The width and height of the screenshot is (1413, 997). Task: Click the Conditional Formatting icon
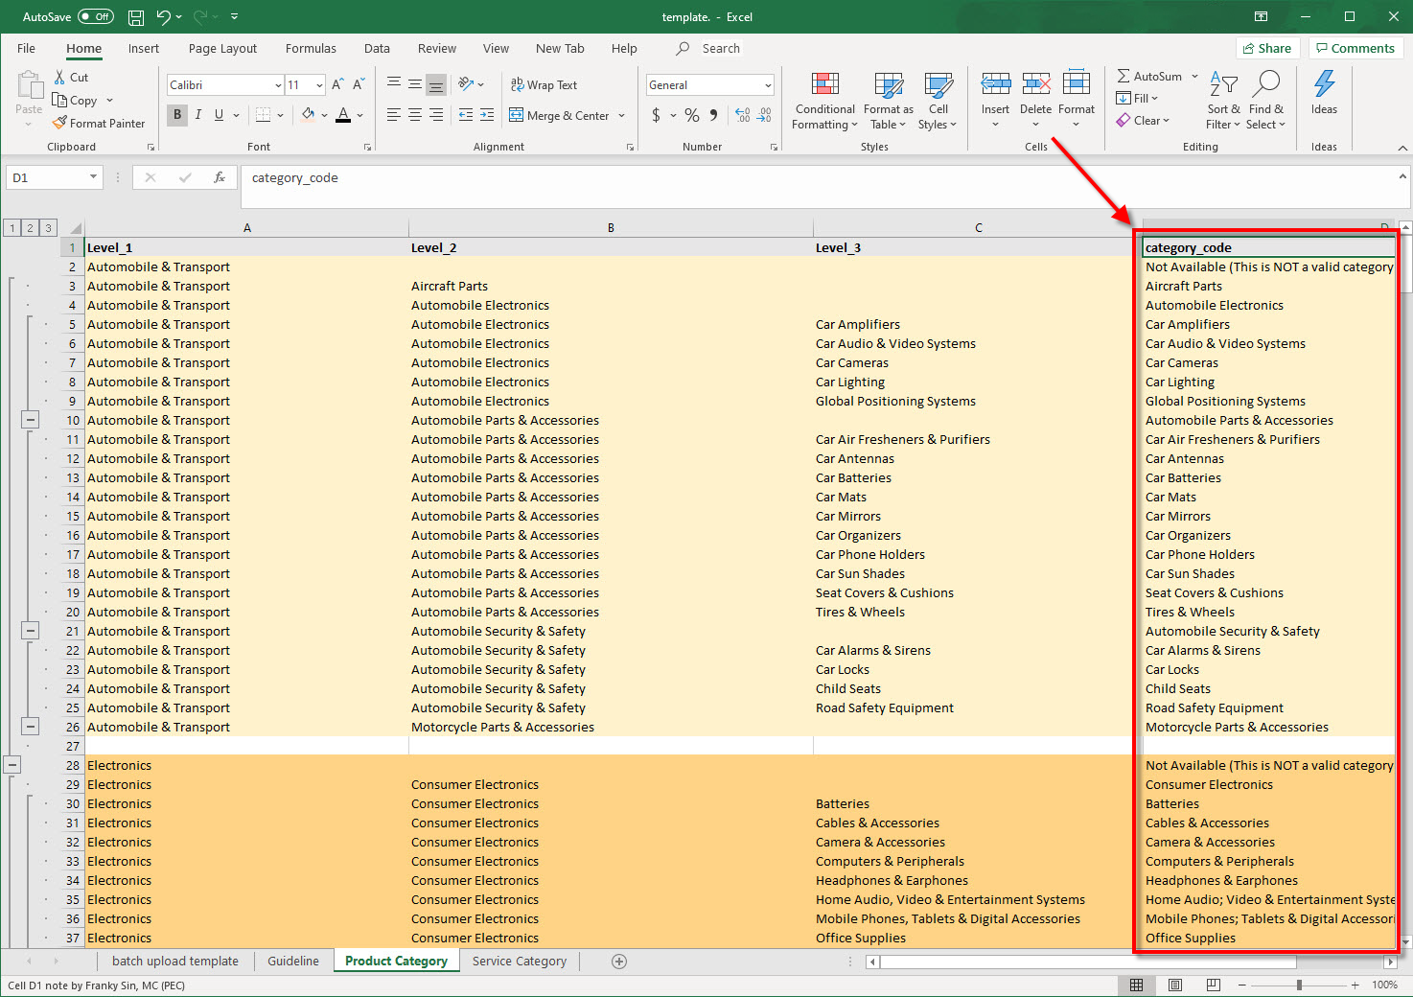coord(824,84)
